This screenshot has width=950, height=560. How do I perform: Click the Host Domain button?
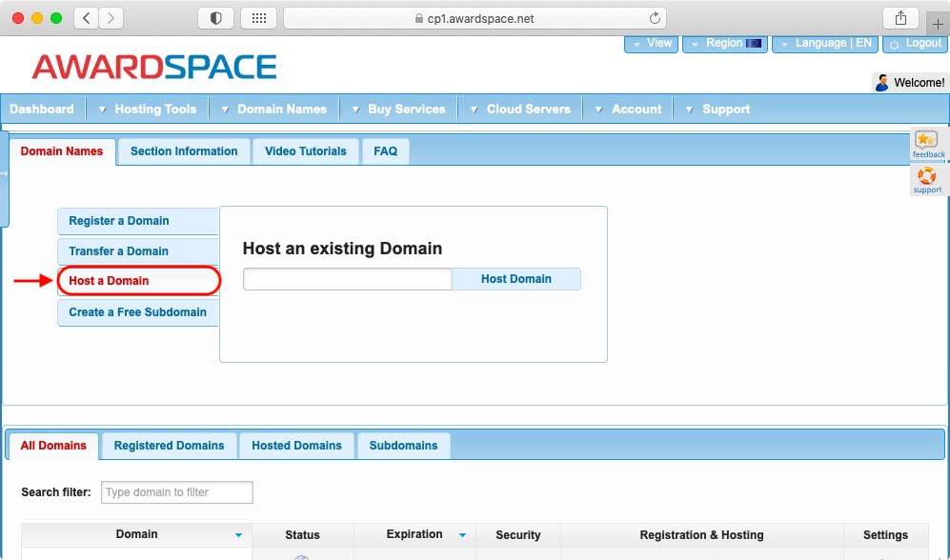coord(516,278)
